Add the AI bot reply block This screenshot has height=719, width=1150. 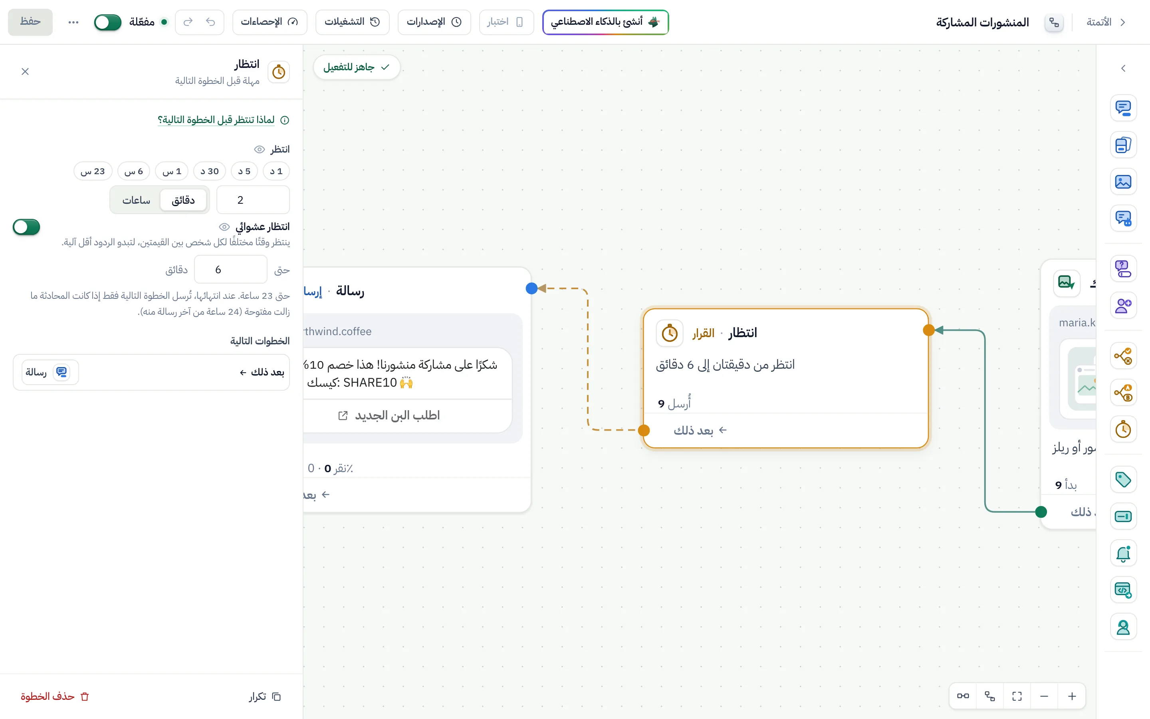(1123, 218)
